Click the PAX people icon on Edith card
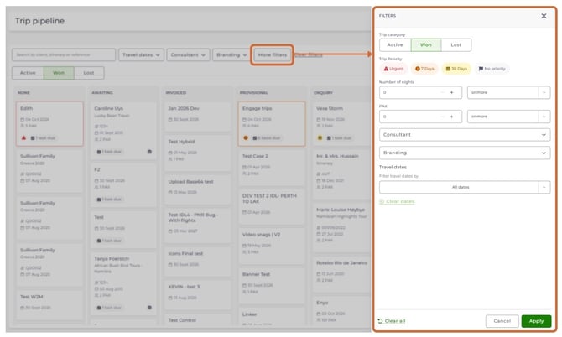Viewport: 562px width, 337px height. tap(22, 126)
